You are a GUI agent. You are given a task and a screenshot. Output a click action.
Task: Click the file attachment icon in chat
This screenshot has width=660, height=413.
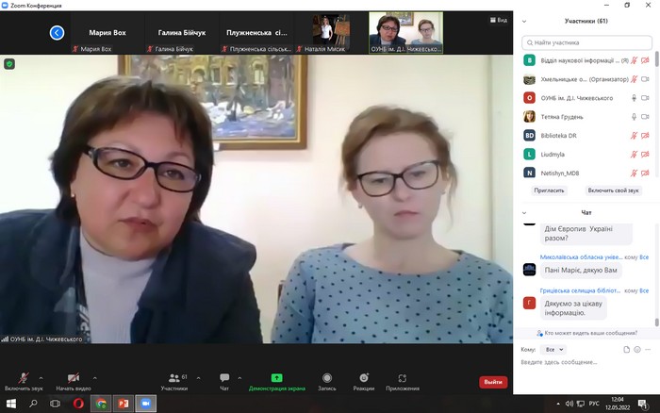point(627,350)
